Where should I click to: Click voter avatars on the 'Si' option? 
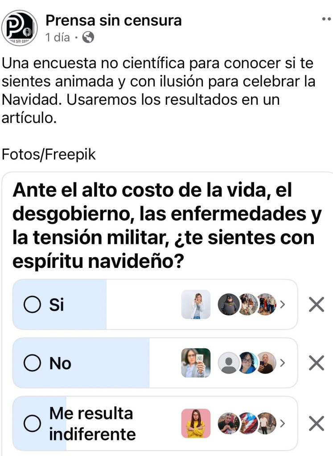247,305
